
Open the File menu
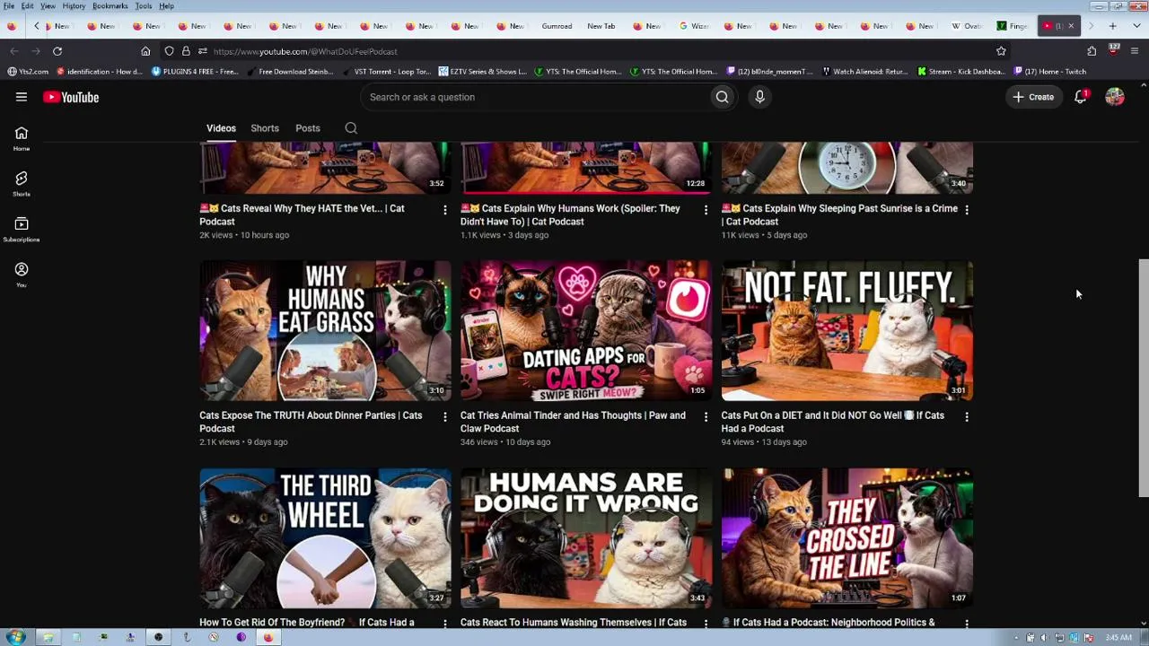point(9,6)
